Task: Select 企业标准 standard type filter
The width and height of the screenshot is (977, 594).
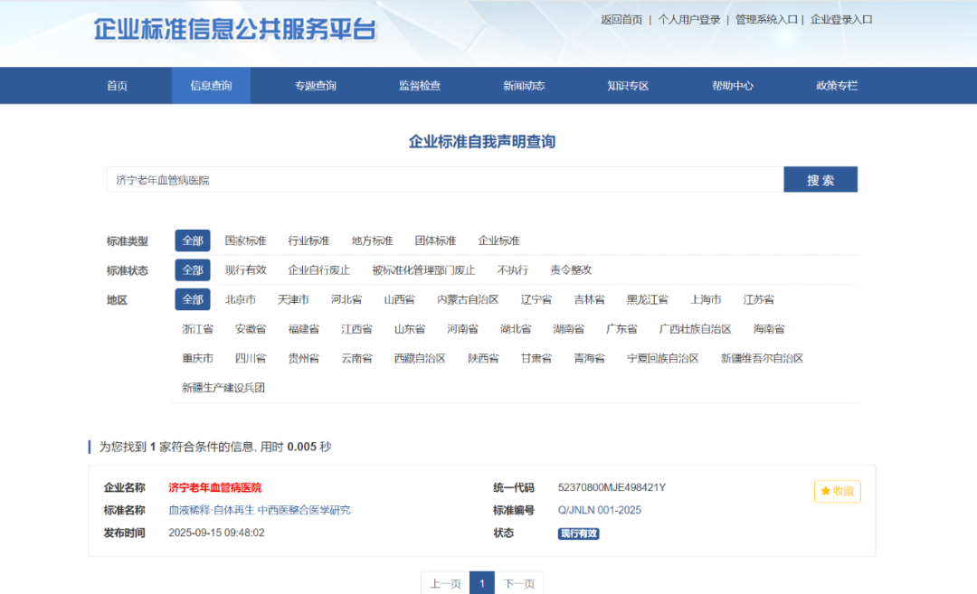Action: point(498,240)
